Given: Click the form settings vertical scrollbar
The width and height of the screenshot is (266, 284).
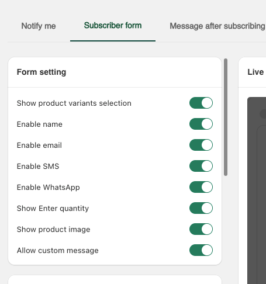Looking at the screenshot, I should click(x=226, y=117).
